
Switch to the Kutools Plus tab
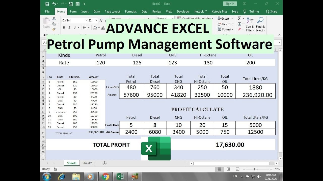pos(219,12)
